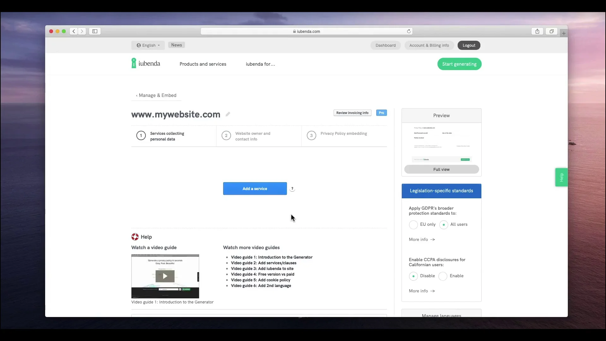Click the Pro badge

(x=381, y=113)
